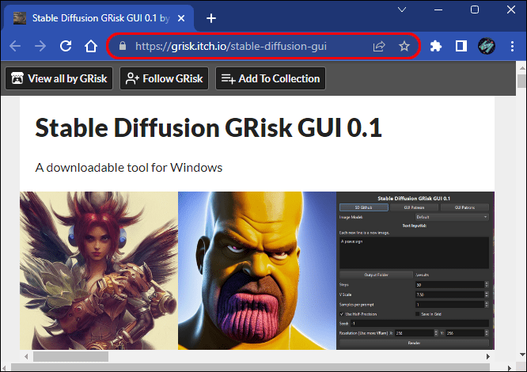The image size is (527, 372).
Task: Add To Collection
Action: 271,78
